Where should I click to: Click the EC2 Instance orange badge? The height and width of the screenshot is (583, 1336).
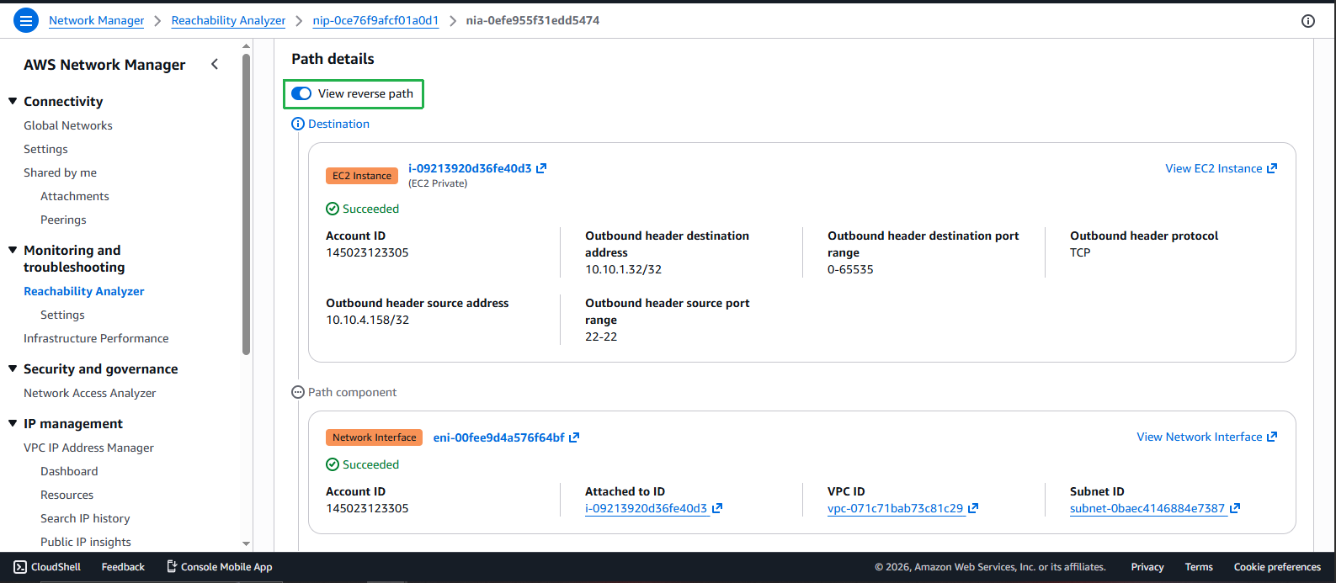point(362,176)
